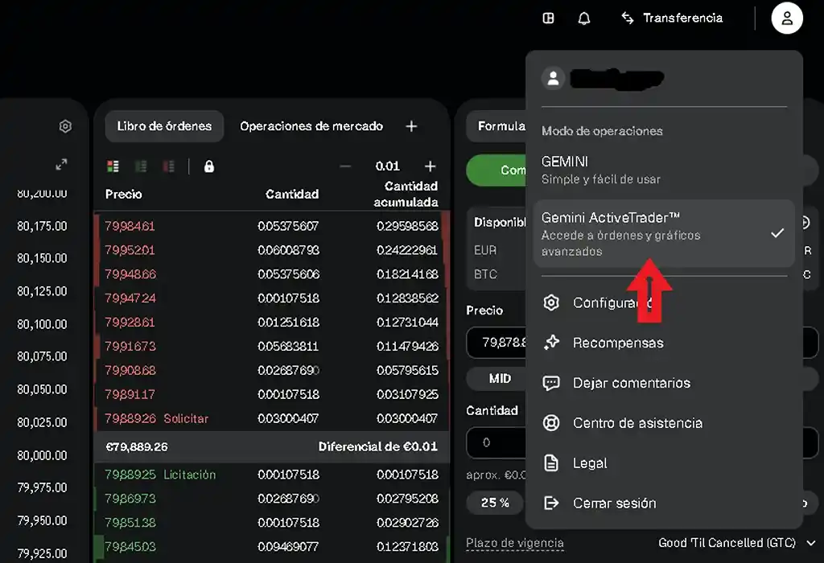824x563 pixels.
Task: Open Centro de asistencia menu item
Action: point(664,423)
